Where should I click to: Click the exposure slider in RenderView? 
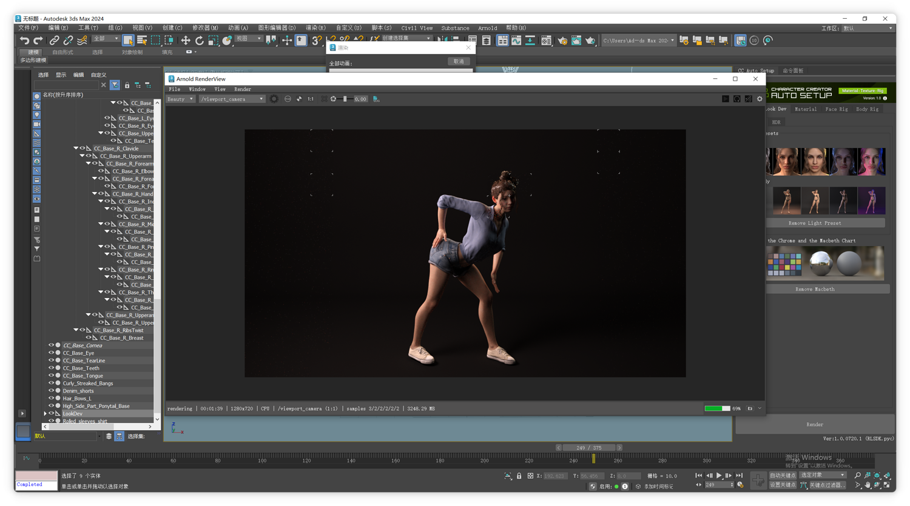click(345, 99)
